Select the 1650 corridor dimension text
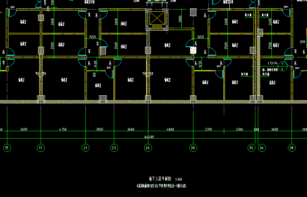Image resolution: width=307 pixels, height=197 pixels. click(x=200, y=37)
